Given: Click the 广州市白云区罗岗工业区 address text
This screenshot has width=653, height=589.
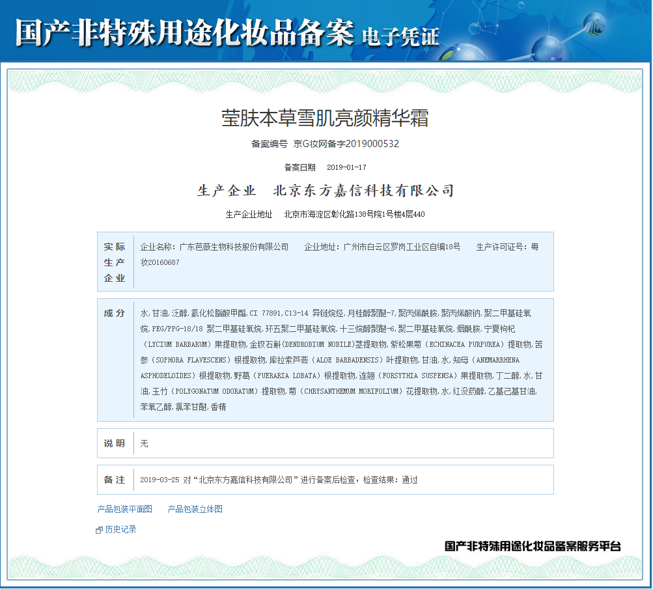Looking at the screenshot, I should [382, 247].
